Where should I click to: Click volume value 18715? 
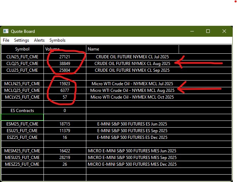pos(65,124)
